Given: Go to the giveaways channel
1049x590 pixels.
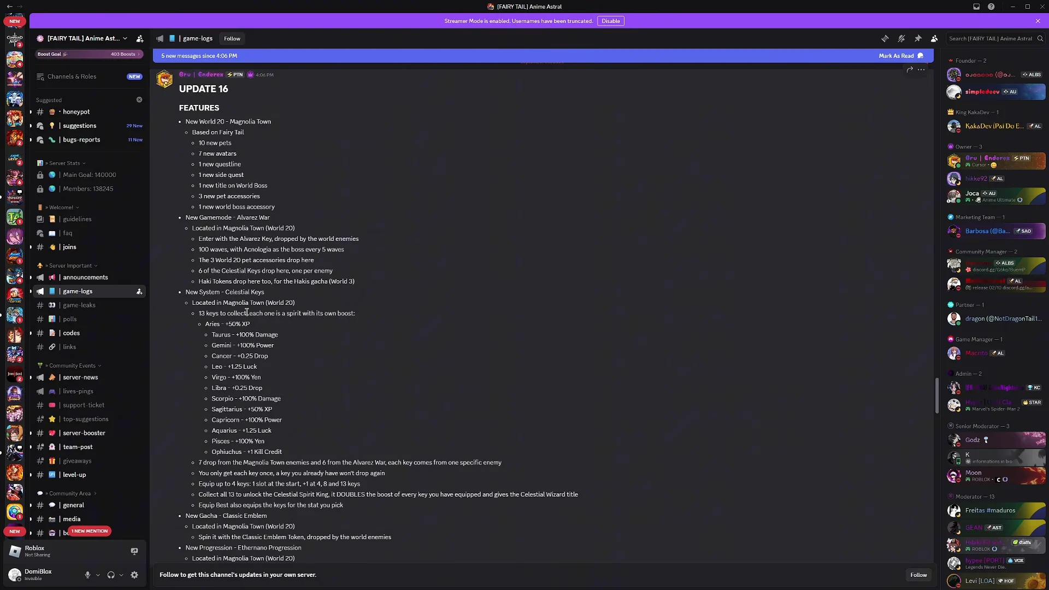Looking at the screenshot, I should (x=89, y=461).
